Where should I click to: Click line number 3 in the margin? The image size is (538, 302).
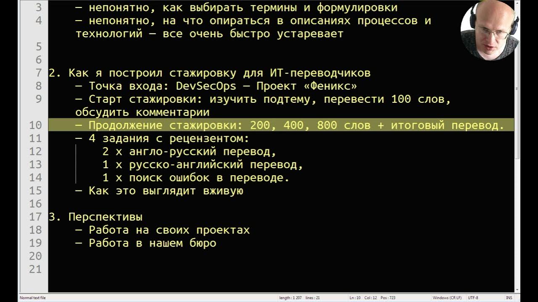click(x=39, y=7)
